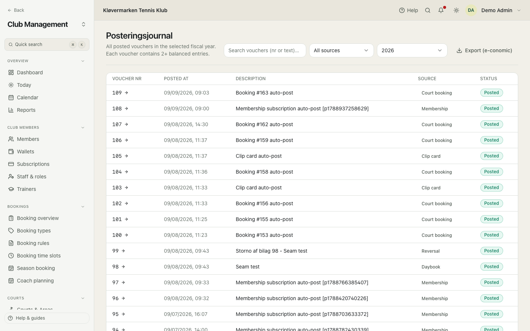This screenshot has width=530, height=331.
Task: Click the Members people icon
Action: (11, 139)
